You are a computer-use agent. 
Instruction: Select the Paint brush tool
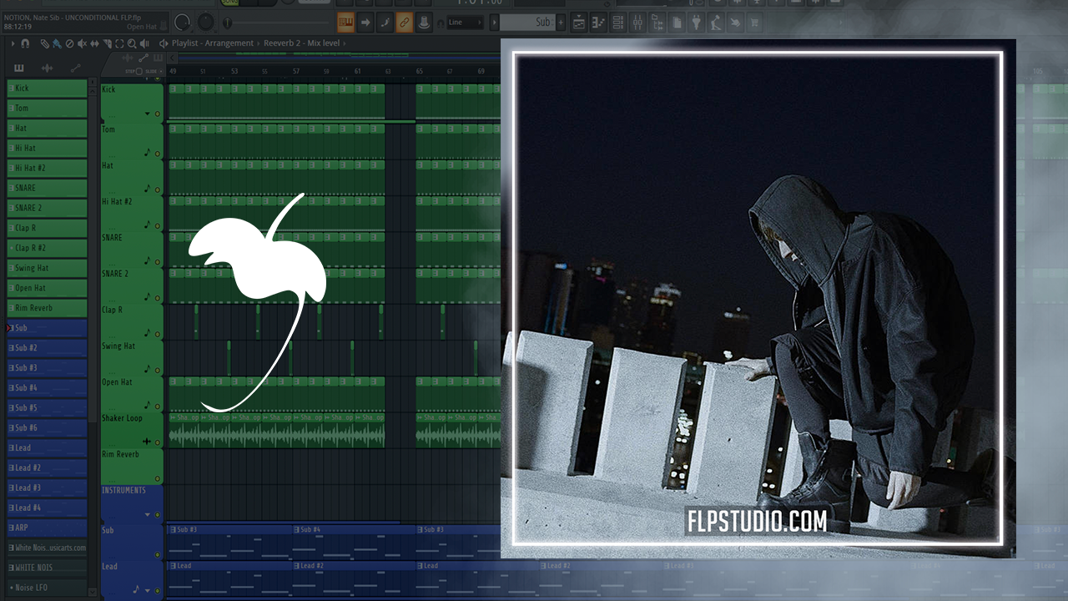57,43
